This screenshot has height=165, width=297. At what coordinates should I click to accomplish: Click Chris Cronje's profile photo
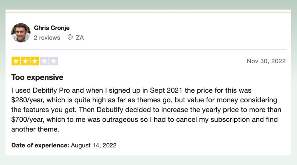[x=21, y=33]
